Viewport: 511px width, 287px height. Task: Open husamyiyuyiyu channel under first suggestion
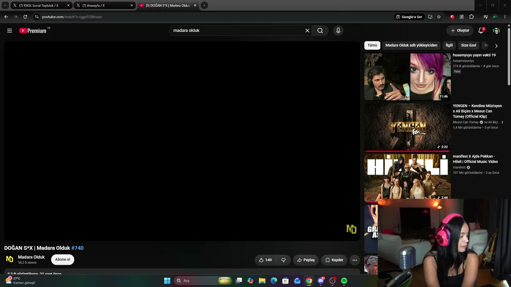[463, 61]
